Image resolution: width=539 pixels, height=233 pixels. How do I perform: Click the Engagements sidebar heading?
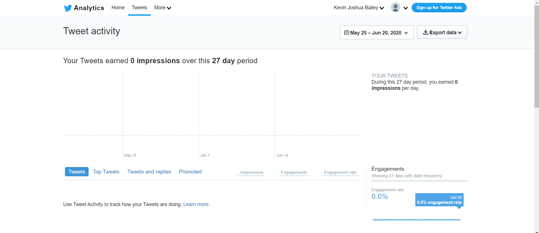[x=388, y=169]
